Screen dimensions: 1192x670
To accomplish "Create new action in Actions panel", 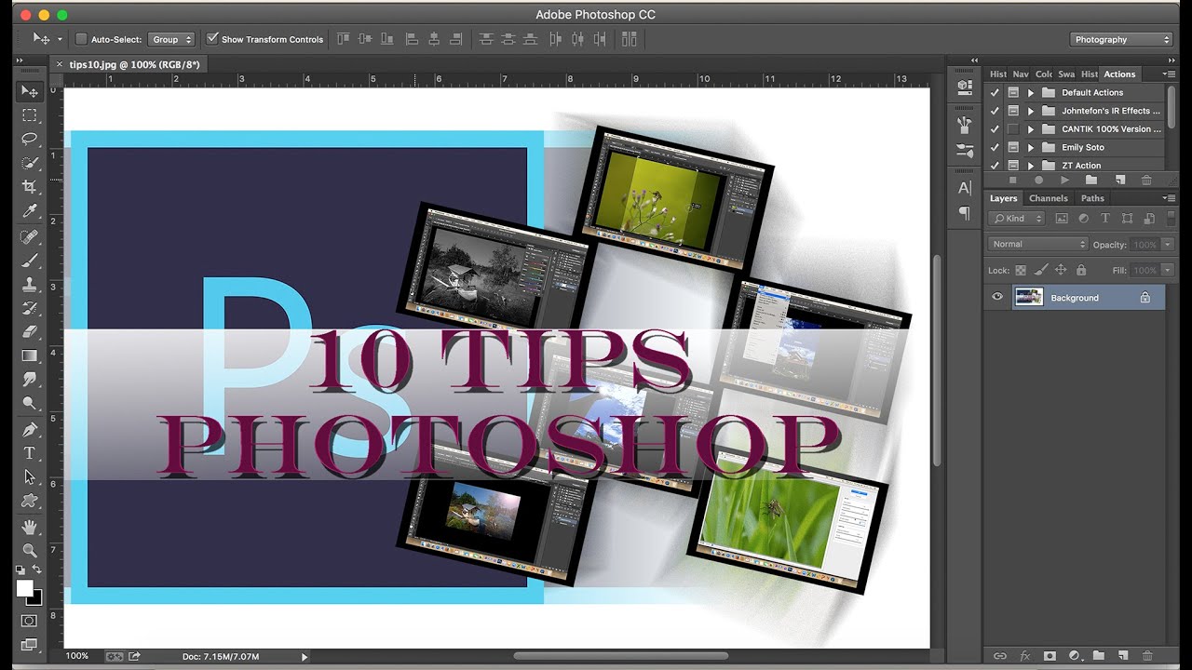I will pos(1120,180).
